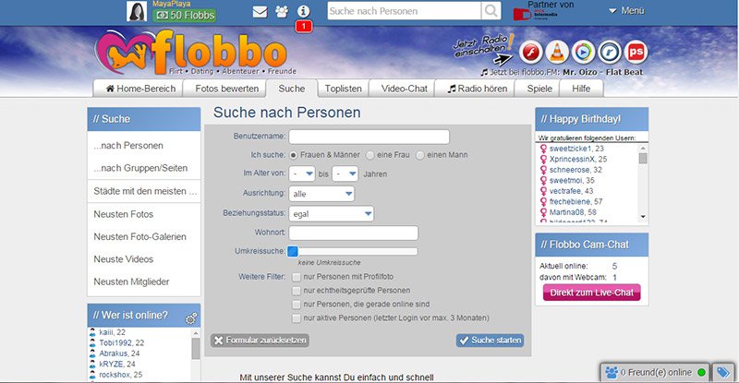Image resolution: width=739 pixels, height=383 pixels.
Task: Click Wer ist online list scrollbar thumb
Action: tap(196, 349)
